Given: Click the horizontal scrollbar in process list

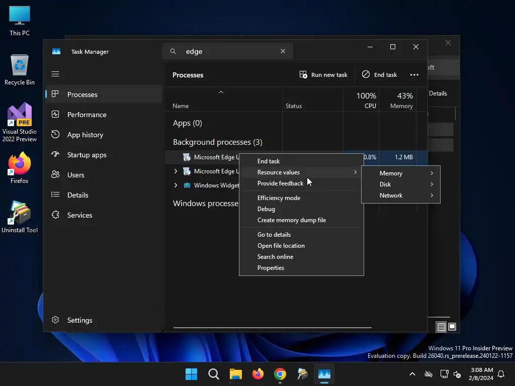Looking at the screenshot, I should click(272, 328).
